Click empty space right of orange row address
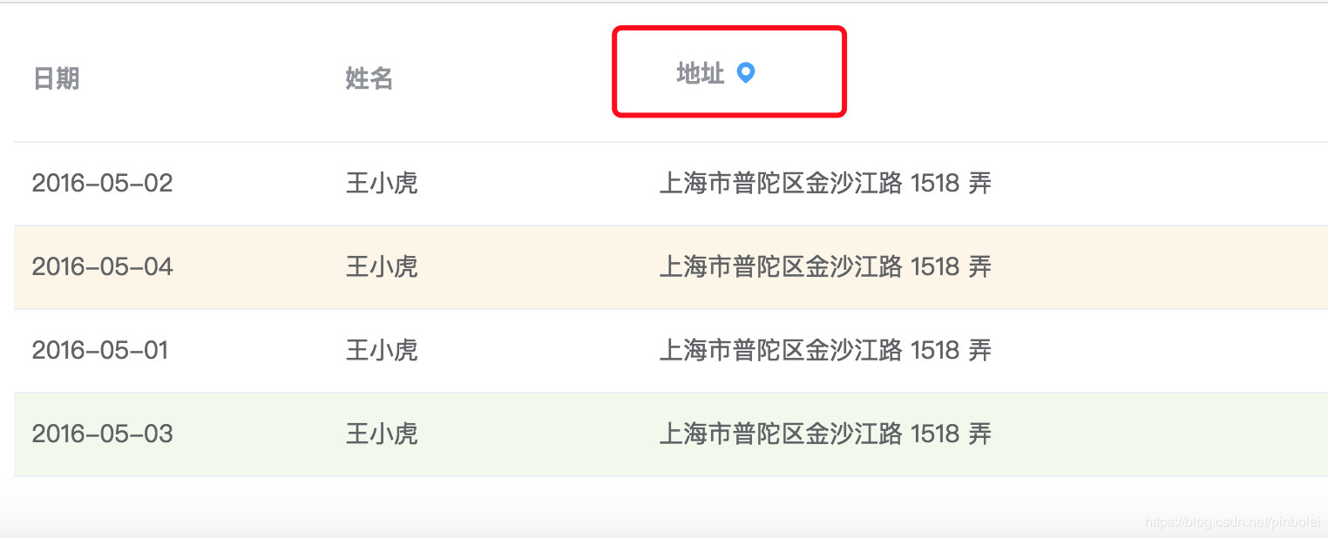This screenshot has width=1328, height=538. click(1159, 266)
